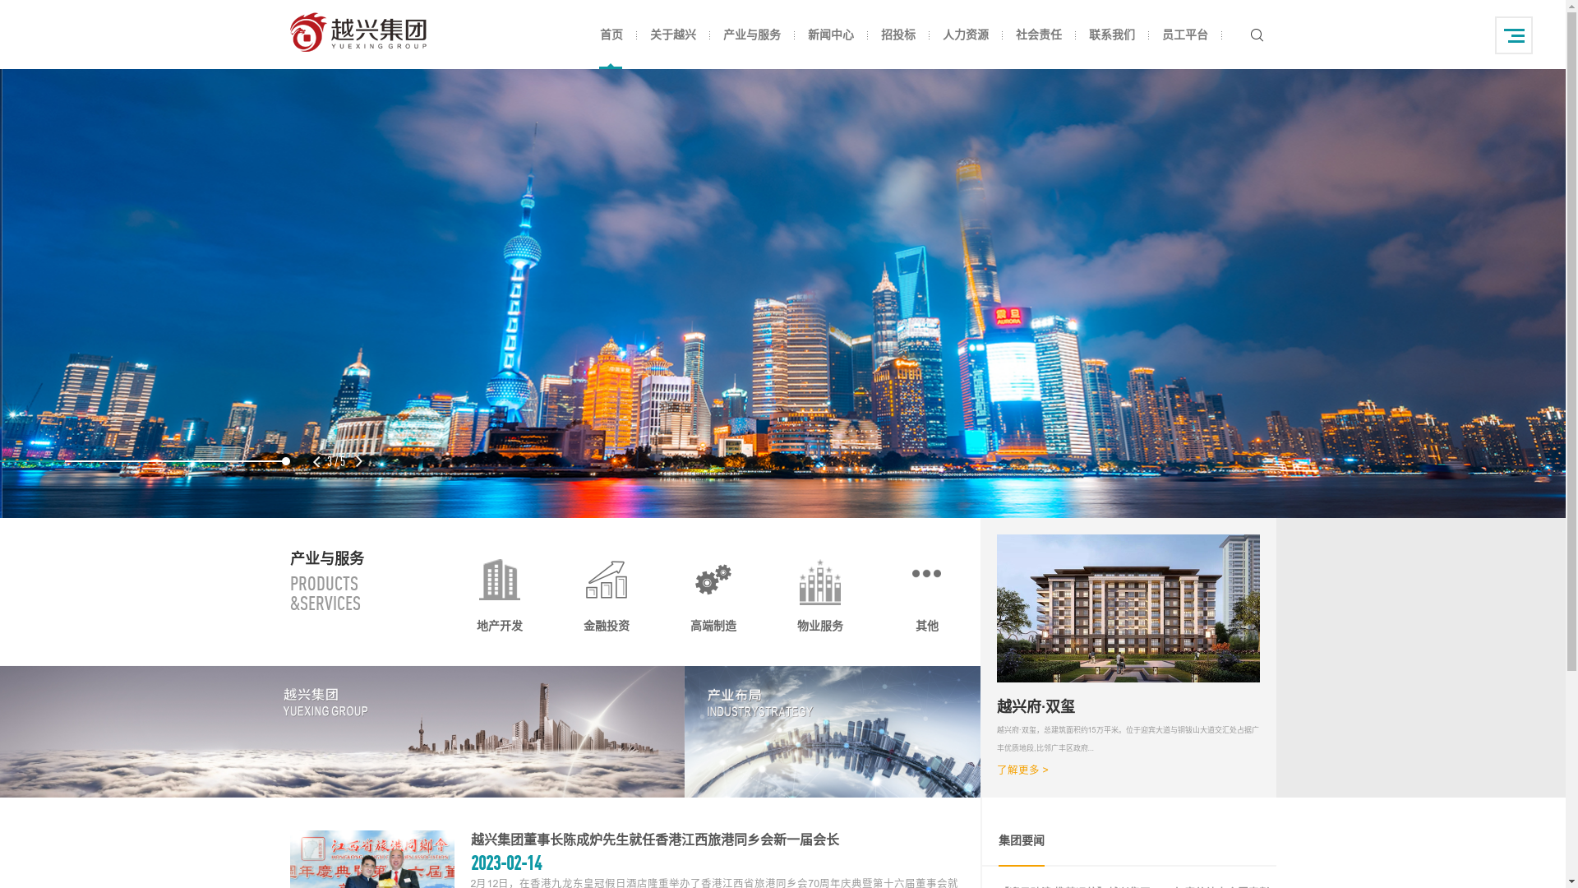Click news photo thumbnail of ceremony

[371, 859]
